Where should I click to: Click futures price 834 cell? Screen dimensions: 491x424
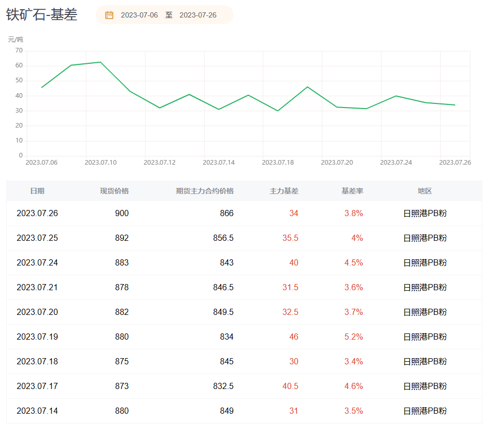227,337
